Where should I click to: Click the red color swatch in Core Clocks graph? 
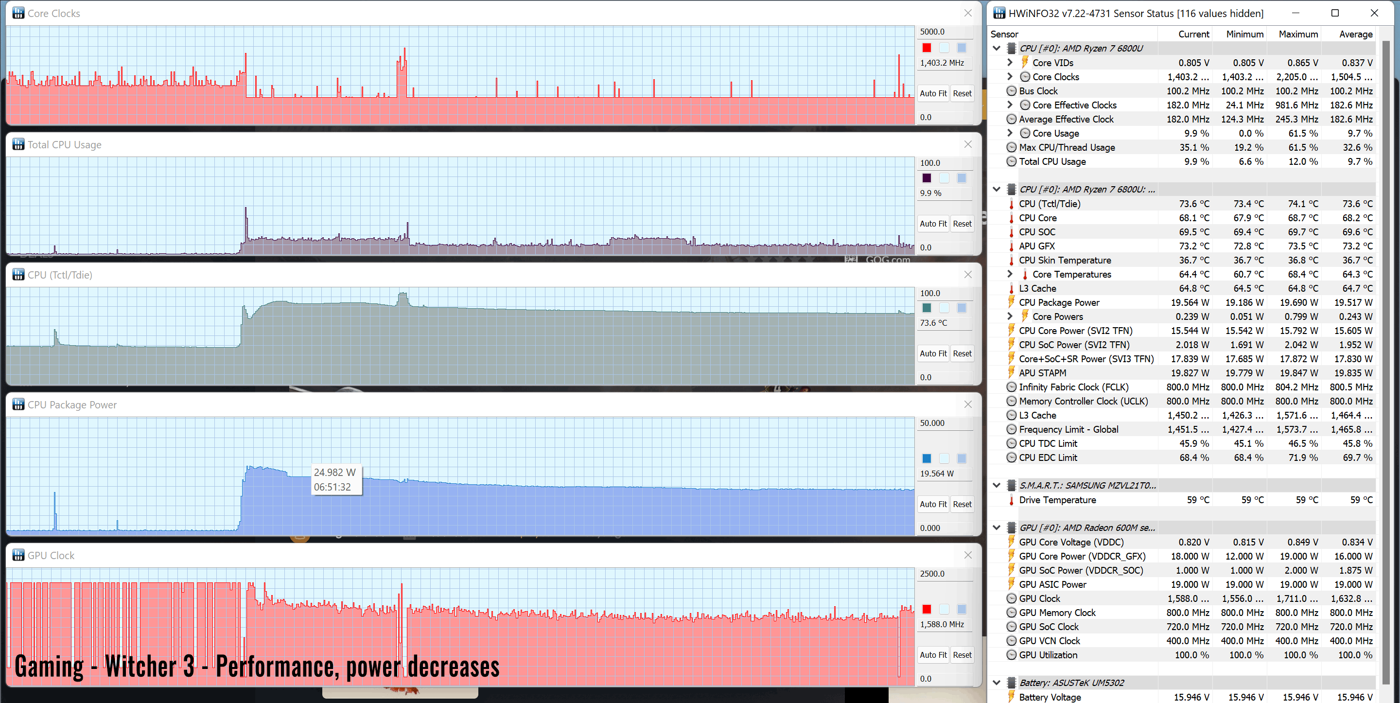click(x=927, y=47)
